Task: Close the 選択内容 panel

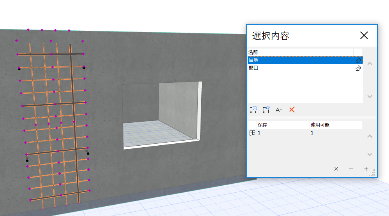Action: coord(364,35)
